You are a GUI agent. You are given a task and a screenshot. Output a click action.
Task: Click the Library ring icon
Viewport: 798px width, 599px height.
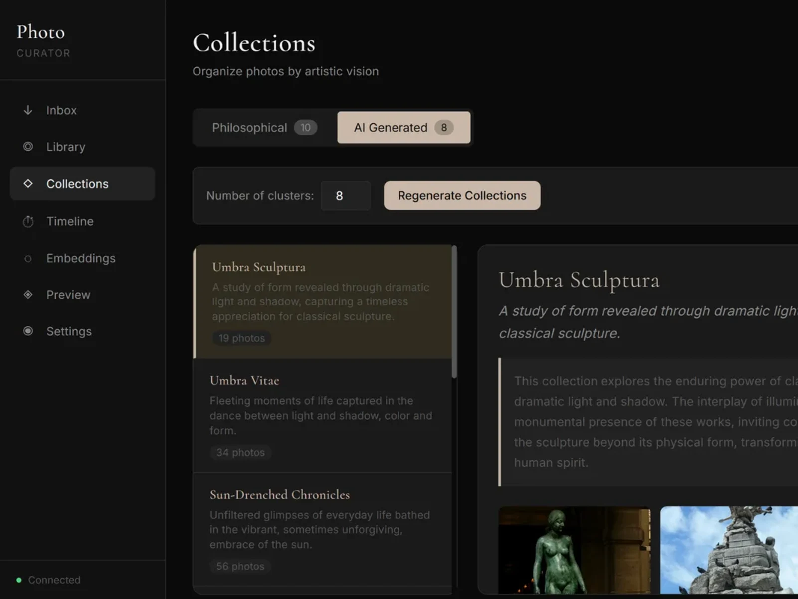(x=28, y=146)
